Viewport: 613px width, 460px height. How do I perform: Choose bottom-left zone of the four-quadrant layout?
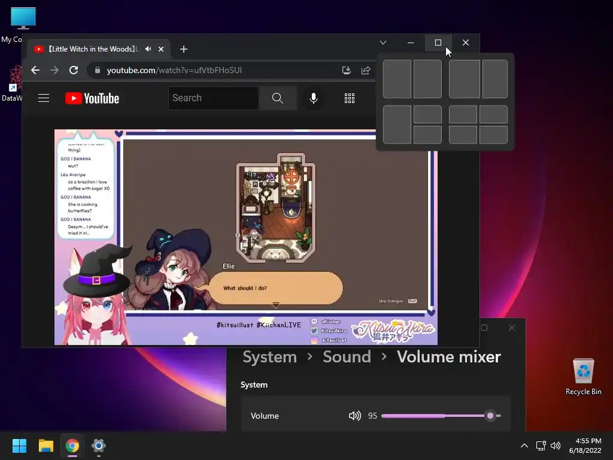(x=463, y=135)
